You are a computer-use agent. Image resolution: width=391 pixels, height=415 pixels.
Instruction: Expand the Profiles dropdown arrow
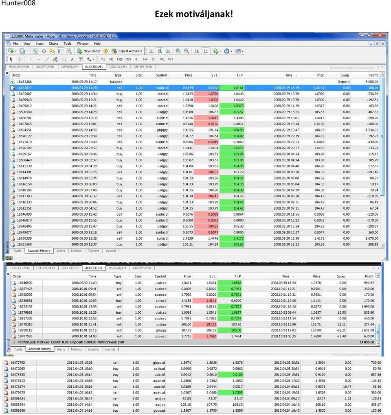click(x=27, y=51)
